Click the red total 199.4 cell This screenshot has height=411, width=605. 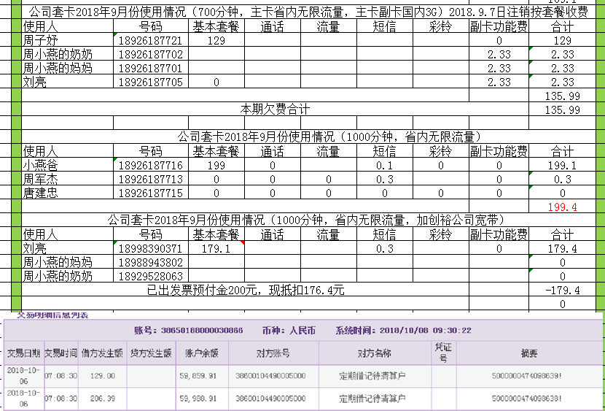pos(561,207)
